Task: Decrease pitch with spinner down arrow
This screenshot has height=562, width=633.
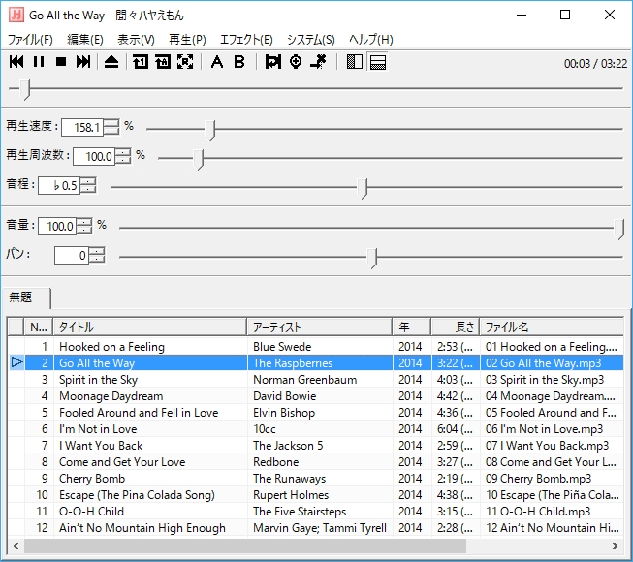Action: click(x=88, y=190)
